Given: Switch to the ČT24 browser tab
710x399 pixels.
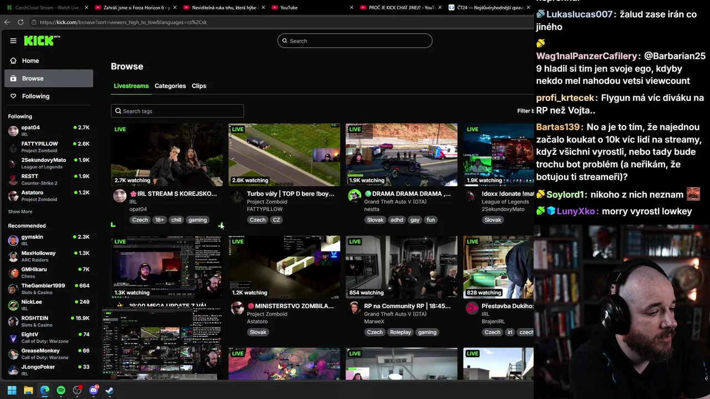Looking at the screenshot, I should tap(488, 8).
